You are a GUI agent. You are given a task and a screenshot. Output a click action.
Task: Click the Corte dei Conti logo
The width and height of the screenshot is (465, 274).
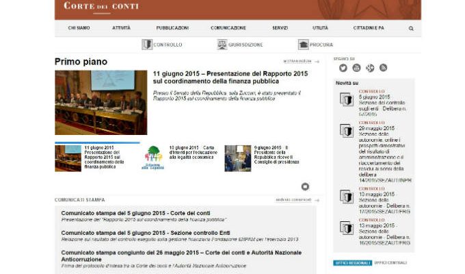click(x=101, y=7)
